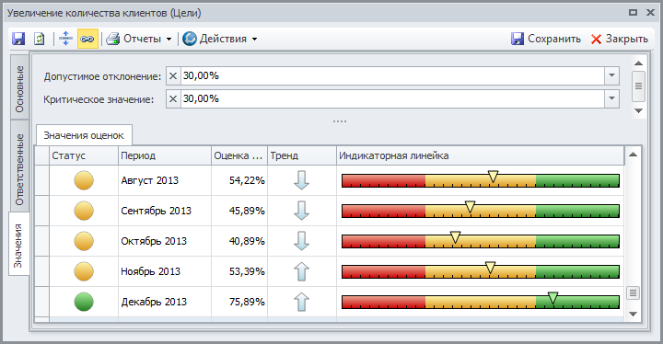Click the indicator bar for Декабрь 2013

(x=481, y=302)
